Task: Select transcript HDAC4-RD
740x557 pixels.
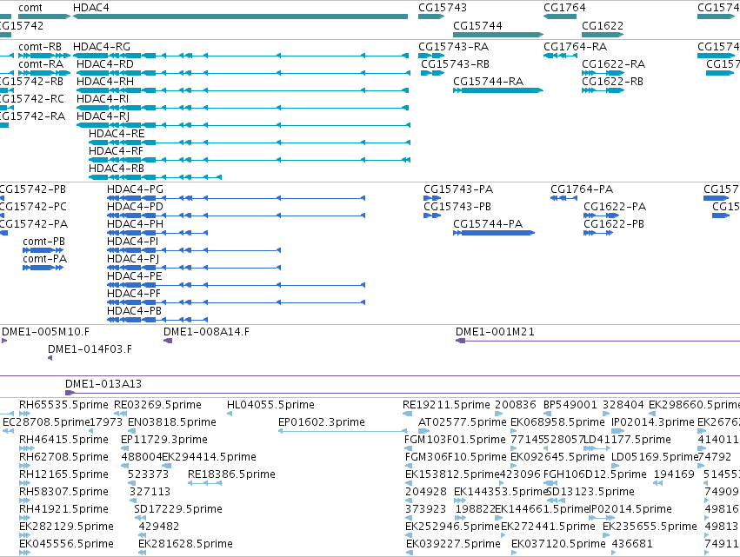Action: click(x=243, y=73)
